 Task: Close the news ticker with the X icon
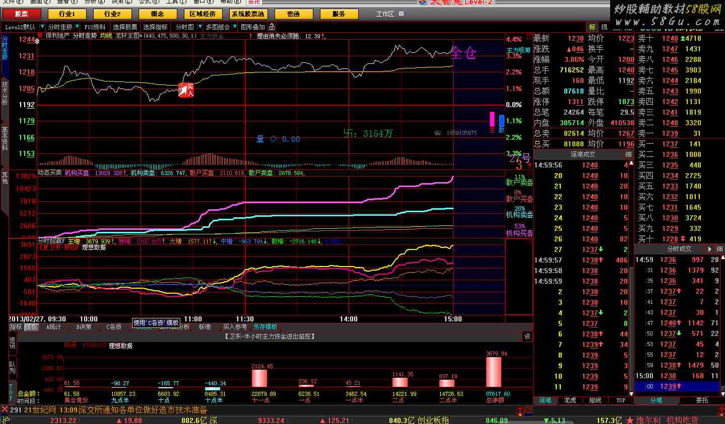(x=5, y=410)
